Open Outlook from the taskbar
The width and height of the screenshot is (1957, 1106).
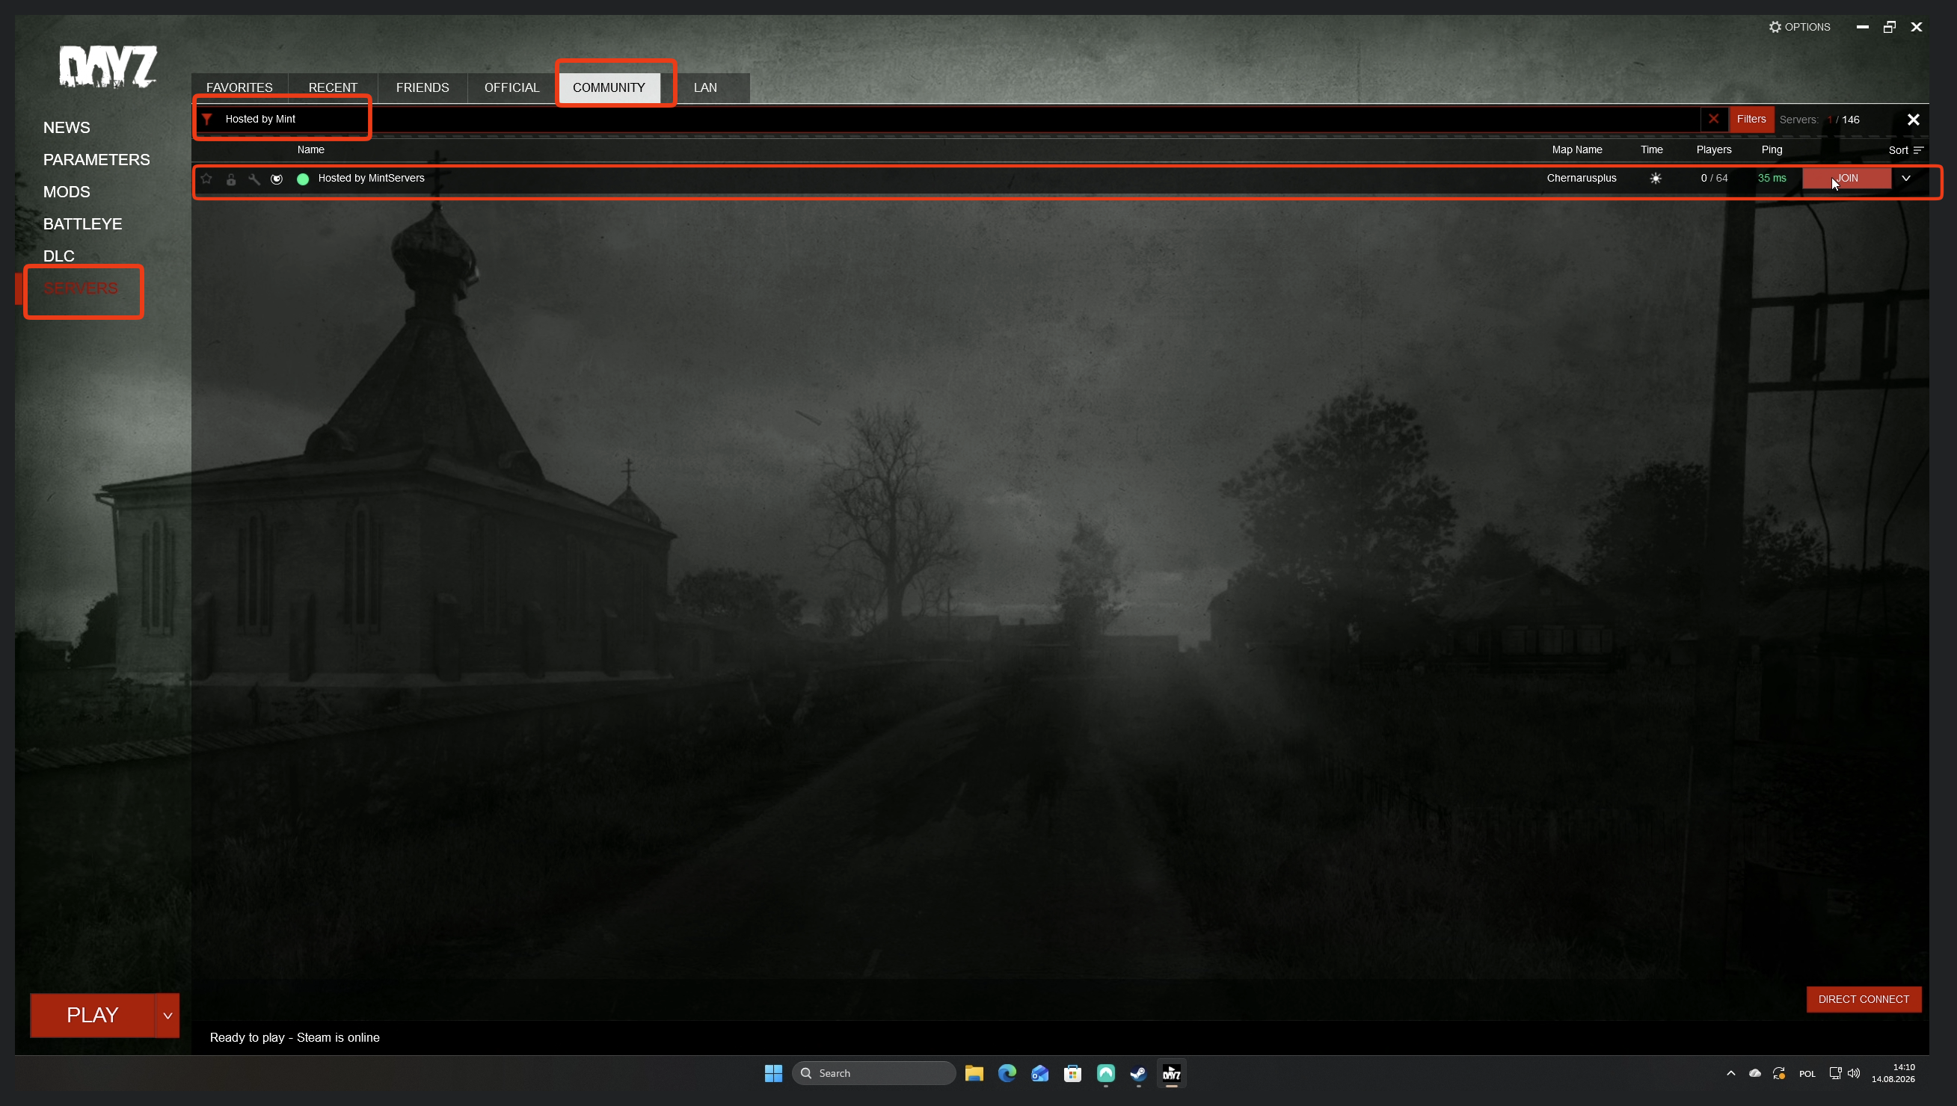point(1039,1073)
